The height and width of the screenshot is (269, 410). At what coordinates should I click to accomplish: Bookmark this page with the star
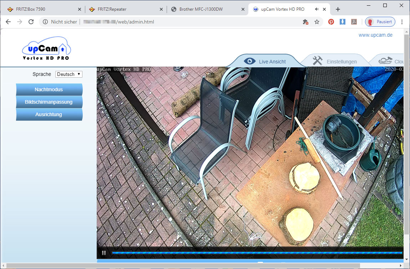317,22
